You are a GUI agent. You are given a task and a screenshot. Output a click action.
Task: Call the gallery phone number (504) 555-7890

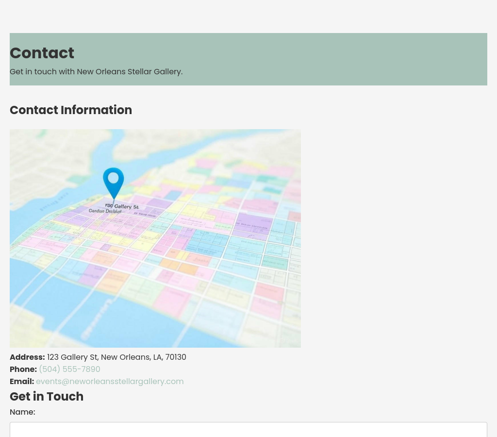[x=69, y=370]
